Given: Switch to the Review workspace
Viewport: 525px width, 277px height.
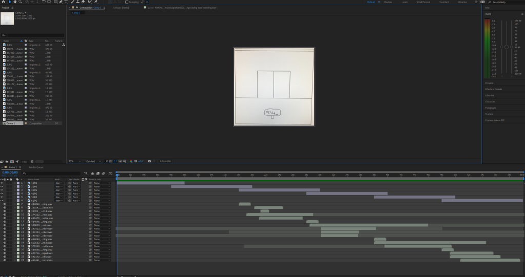Looking at the screenshot, I should [388, 2].
